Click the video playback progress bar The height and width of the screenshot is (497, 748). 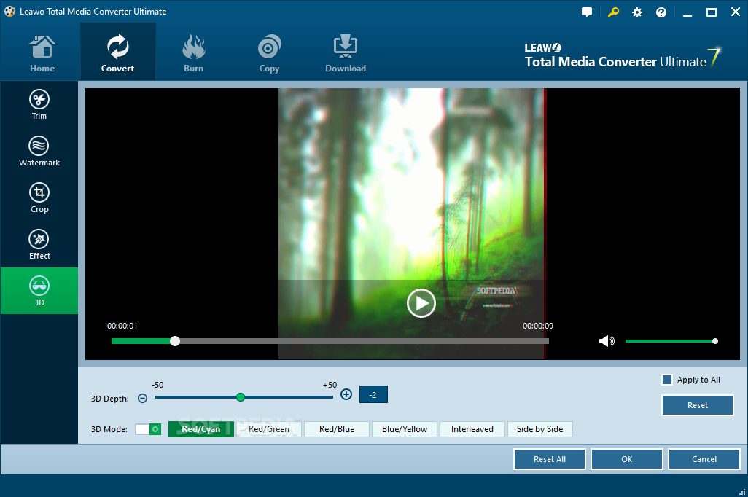(x=330, y=341)
